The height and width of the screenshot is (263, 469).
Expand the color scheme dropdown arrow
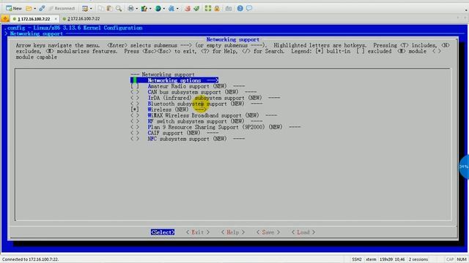[x=150, y=9]
